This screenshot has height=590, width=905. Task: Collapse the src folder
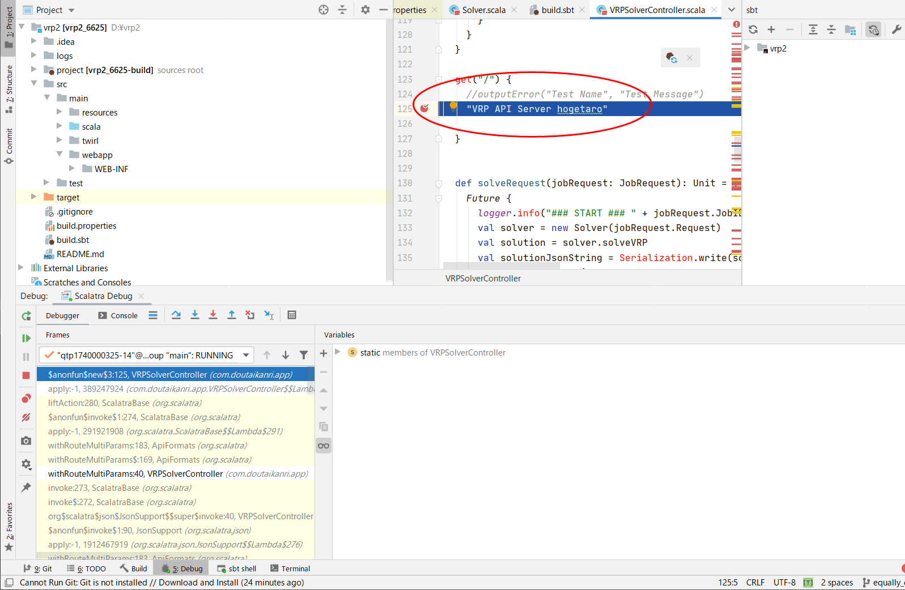tap(34, 84)
